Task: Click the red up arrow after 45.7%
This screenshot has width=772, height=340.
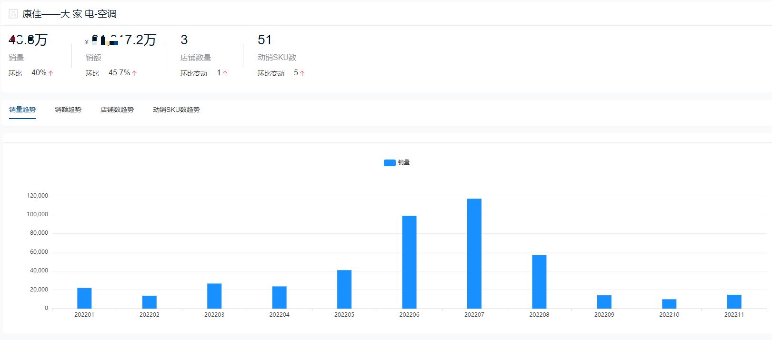Action: (134, 73)
